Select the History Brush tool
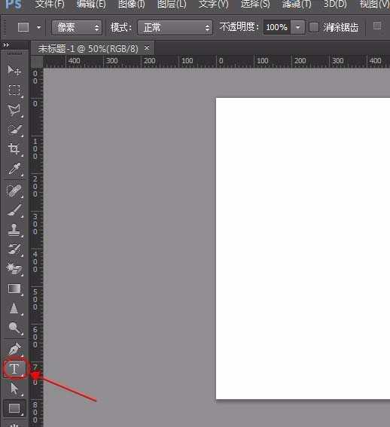 point(14,249)
